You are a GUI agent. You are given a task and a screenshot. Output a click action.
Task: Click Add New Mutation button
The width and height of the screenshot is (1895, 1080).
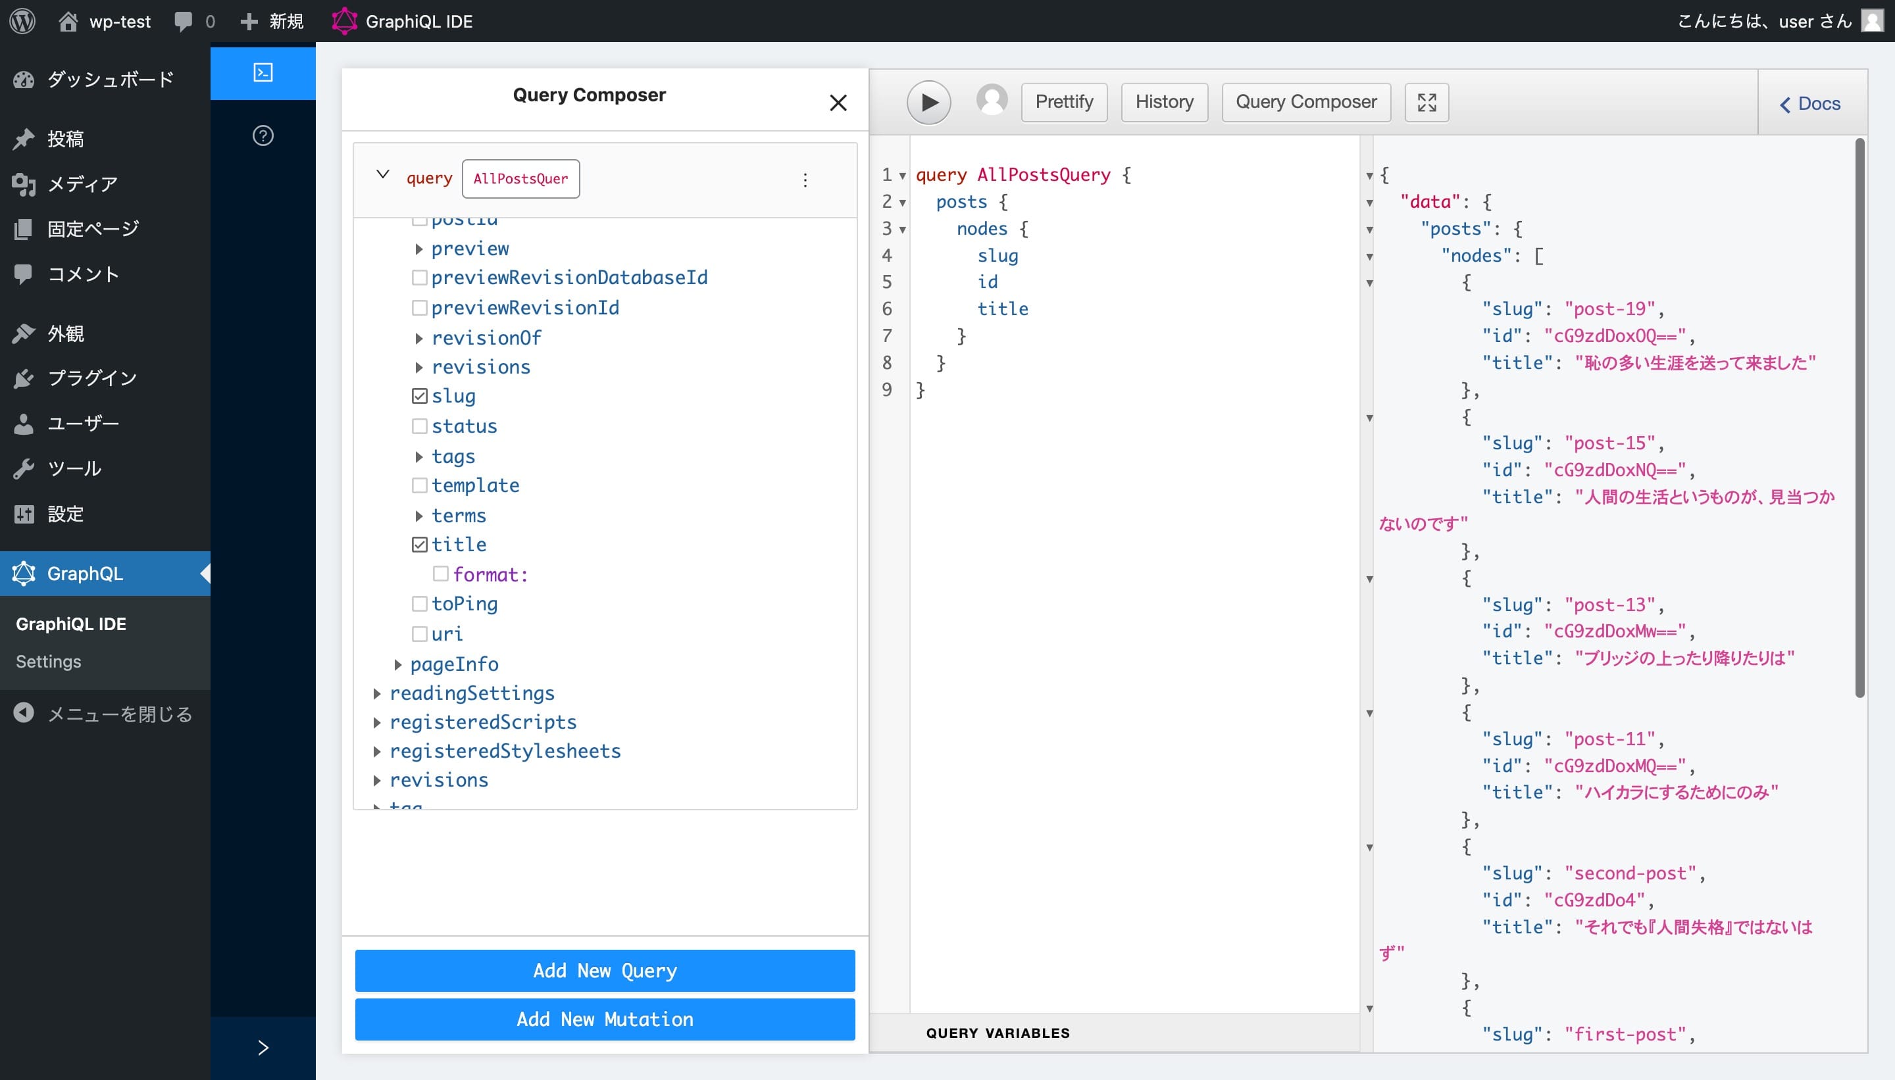[604, 1019]
